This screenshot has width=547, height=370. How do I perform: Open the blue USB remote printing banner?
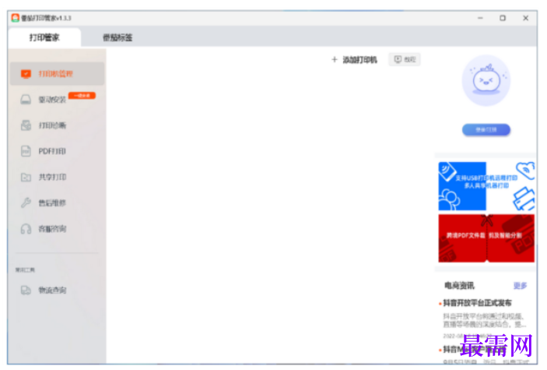pyautogui.click(x=486, y=186)
